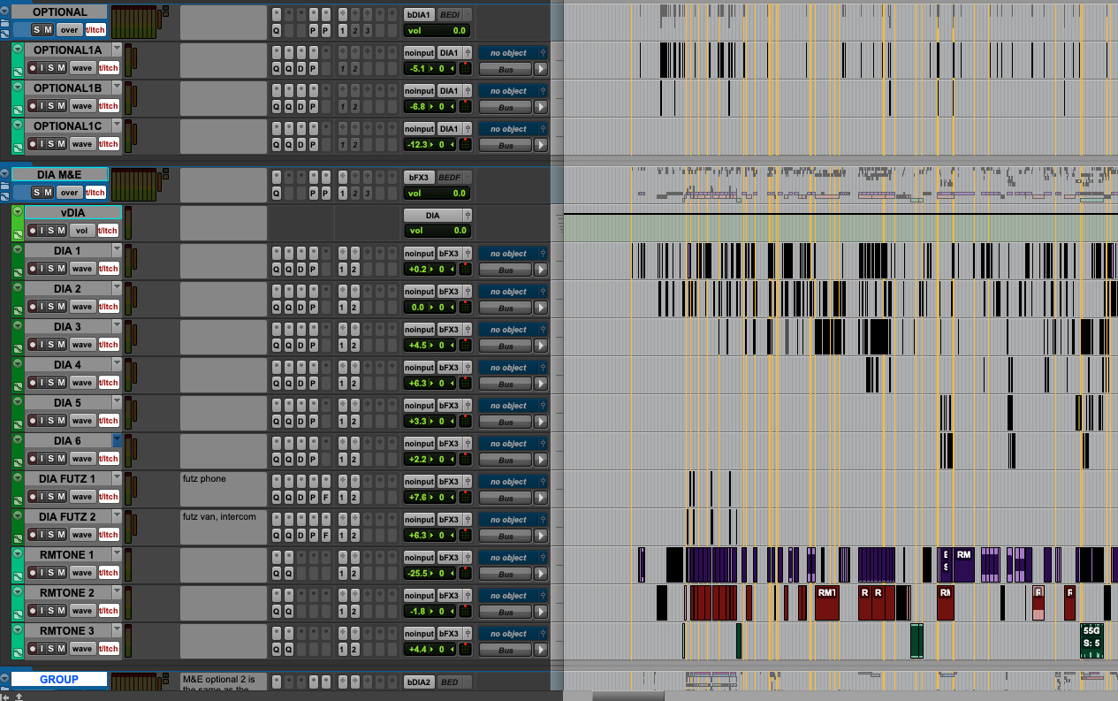Record-enable the OPTIONAL1A track

click(x=33, y=68)
